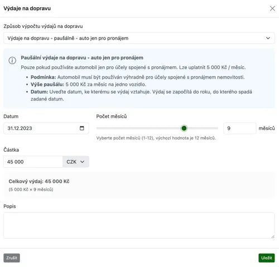Image resolution: width=279 pixels, height=267 pixels.
Task: Click the 'Způsob výpočtu výdajů na dopravu' label
Action: pyautogui.click(x=43, y=26)
